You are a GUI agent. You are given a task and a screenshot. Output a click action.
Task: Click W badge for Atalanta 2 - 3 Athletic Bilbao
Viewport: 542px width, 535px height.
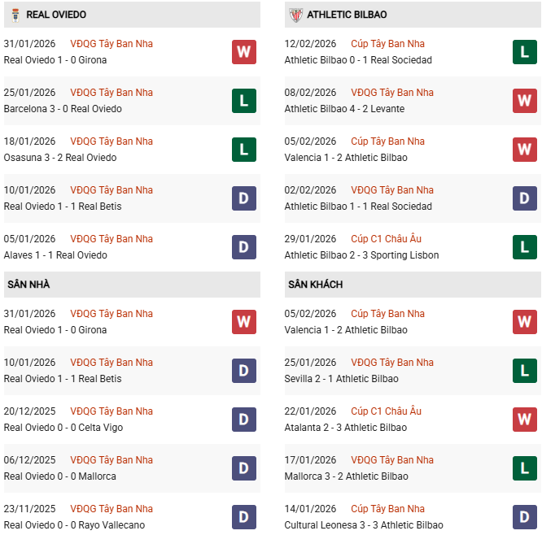(x=524, y=420)
